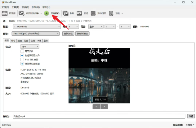Click the Preview icon in toolbar
The image size is (196, 128).
pyautogui.click(x=79, y=13)
